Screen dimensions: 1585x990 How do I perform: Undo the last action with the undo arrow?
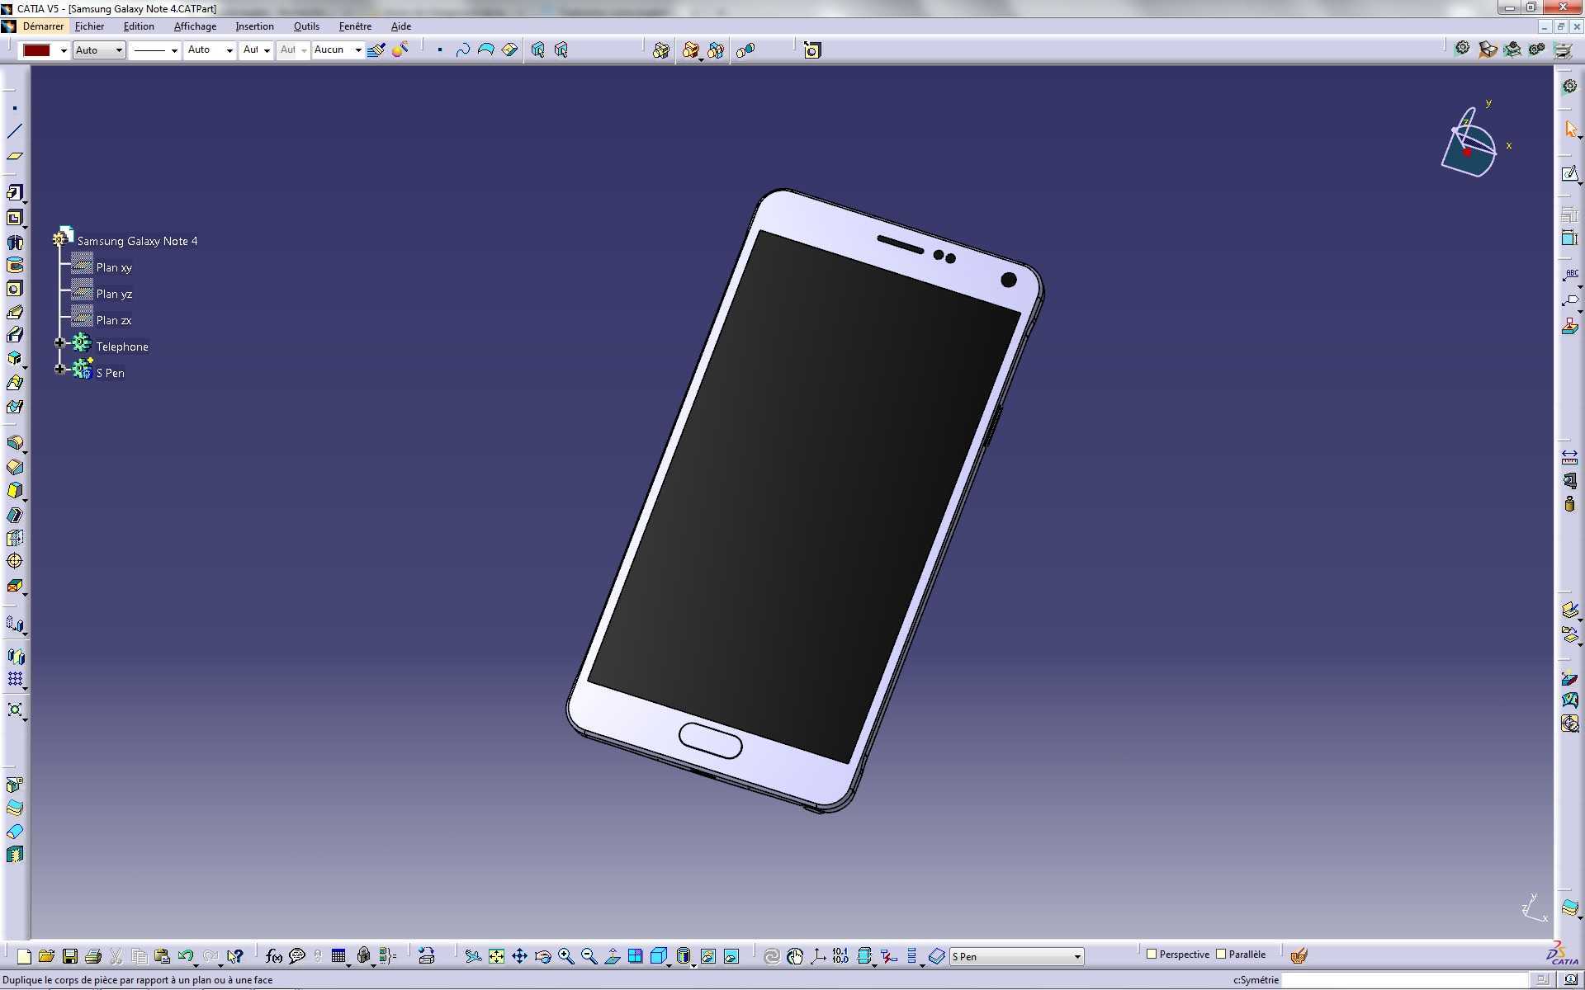pyautogui.click(x=186, y=956)
